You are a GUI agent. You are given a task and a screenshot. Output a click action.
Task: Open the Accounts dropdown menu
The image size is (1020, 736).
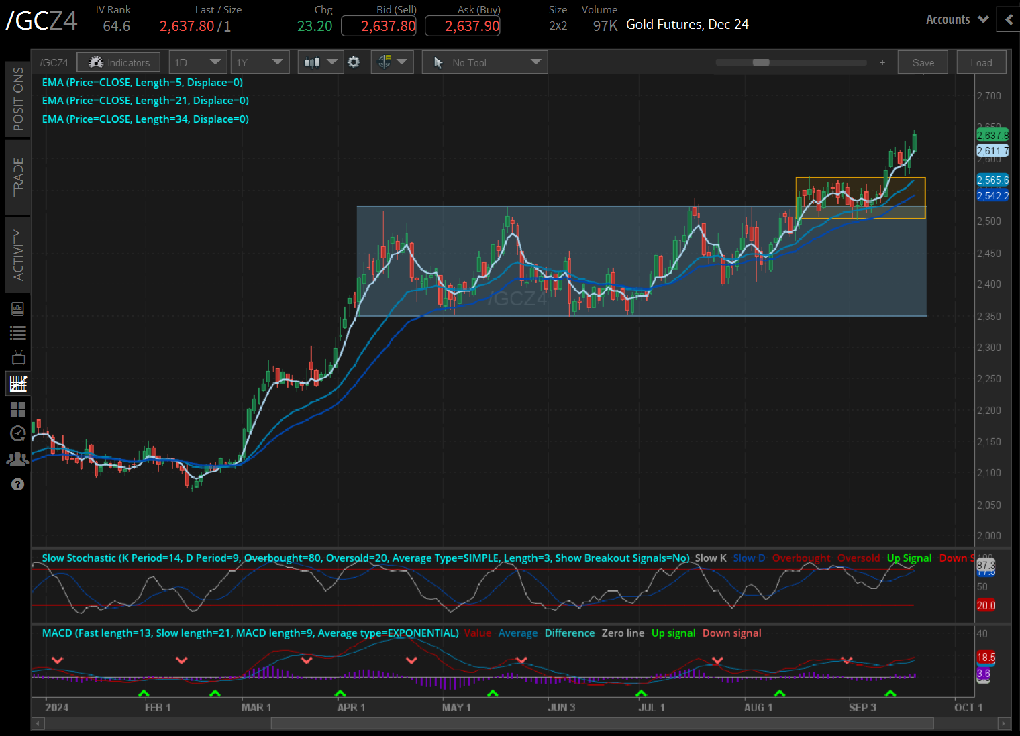click(x=957, y=20)
